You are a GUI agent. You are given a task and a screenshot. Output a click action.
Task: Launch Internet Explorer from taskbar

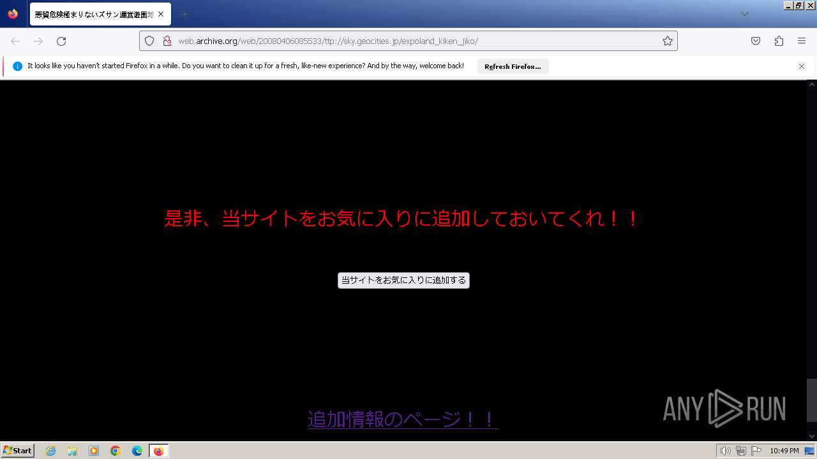click(50, 451)
